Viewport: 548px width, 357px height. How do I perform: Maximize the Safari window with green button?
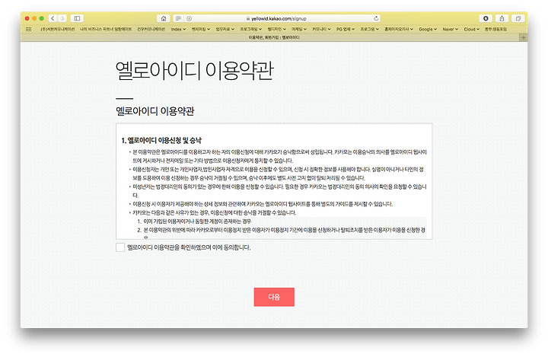point(42,18)
